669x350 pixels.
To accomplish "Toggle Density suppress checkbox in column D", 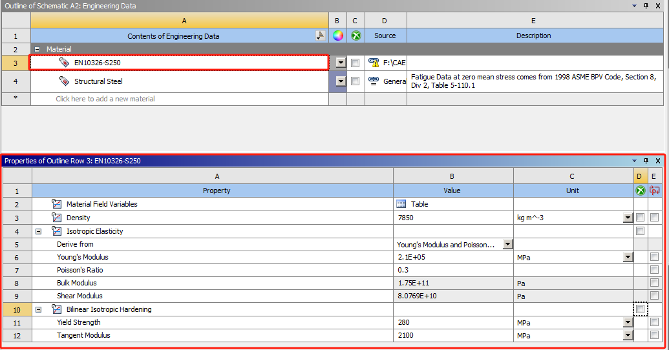I will coord(640,218).
